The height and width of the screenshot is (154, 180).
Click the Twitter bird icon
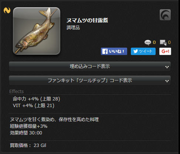pyautogui.click(x=136, y=51)
